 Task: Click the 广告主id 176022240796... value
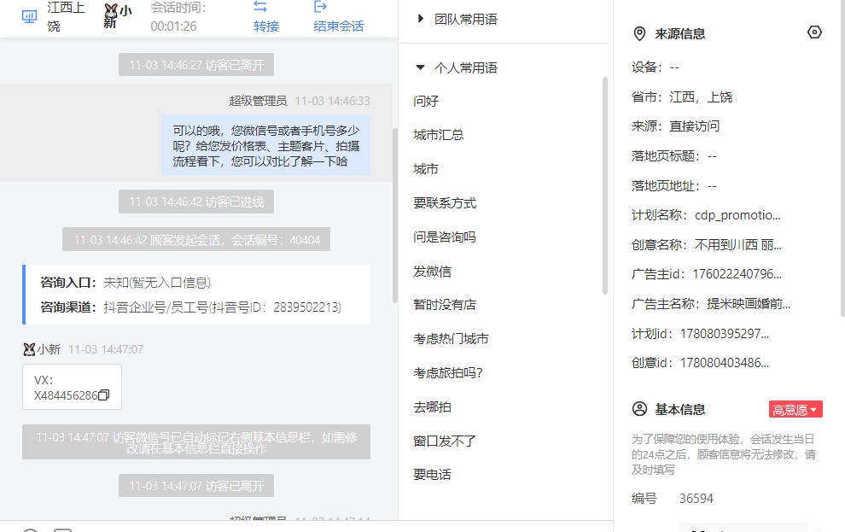[x=737, y=274]
